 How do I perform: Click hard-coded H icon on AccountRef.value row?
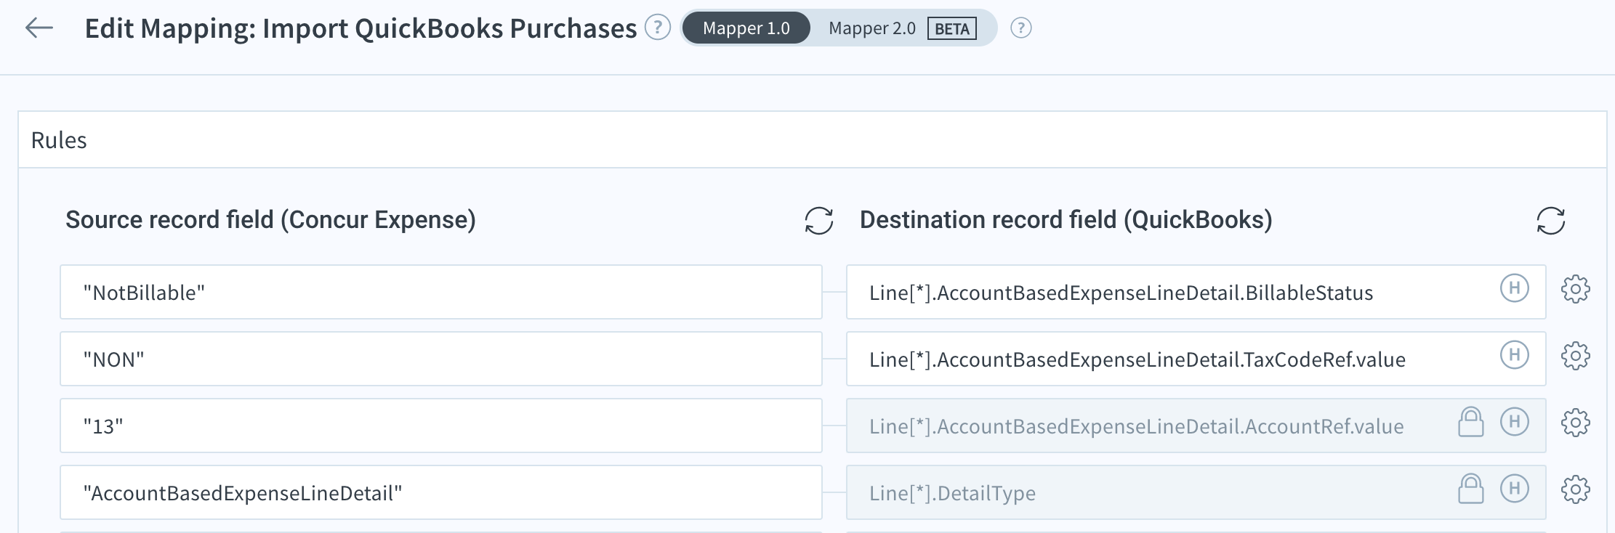pyautogui.click(x=1515, y=422)
